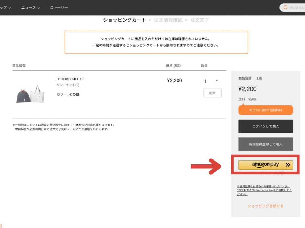
Task: Click the ショッピングを続ける link
Action: [x=265, y=206]
